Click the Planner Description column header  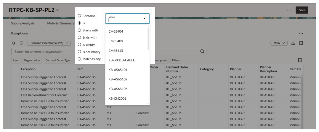pos(268,69)
